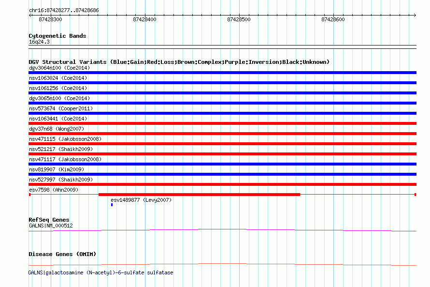Select the blue nsv471117 gain bar
Image resolution: width=430 pixels, height=287 pixels.
coord(222,164)
